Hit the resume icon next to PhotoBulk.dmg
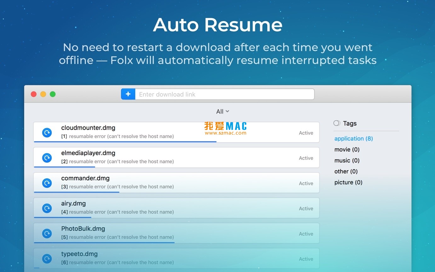Viewport: 435px width, 272px height. pyautogui.click(x=47, y=234)
